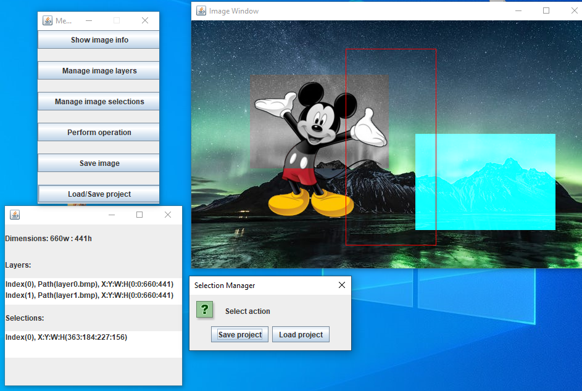The image size is (582, 391).
Task: Click the Show image info button
Action: tap(98, 39)
